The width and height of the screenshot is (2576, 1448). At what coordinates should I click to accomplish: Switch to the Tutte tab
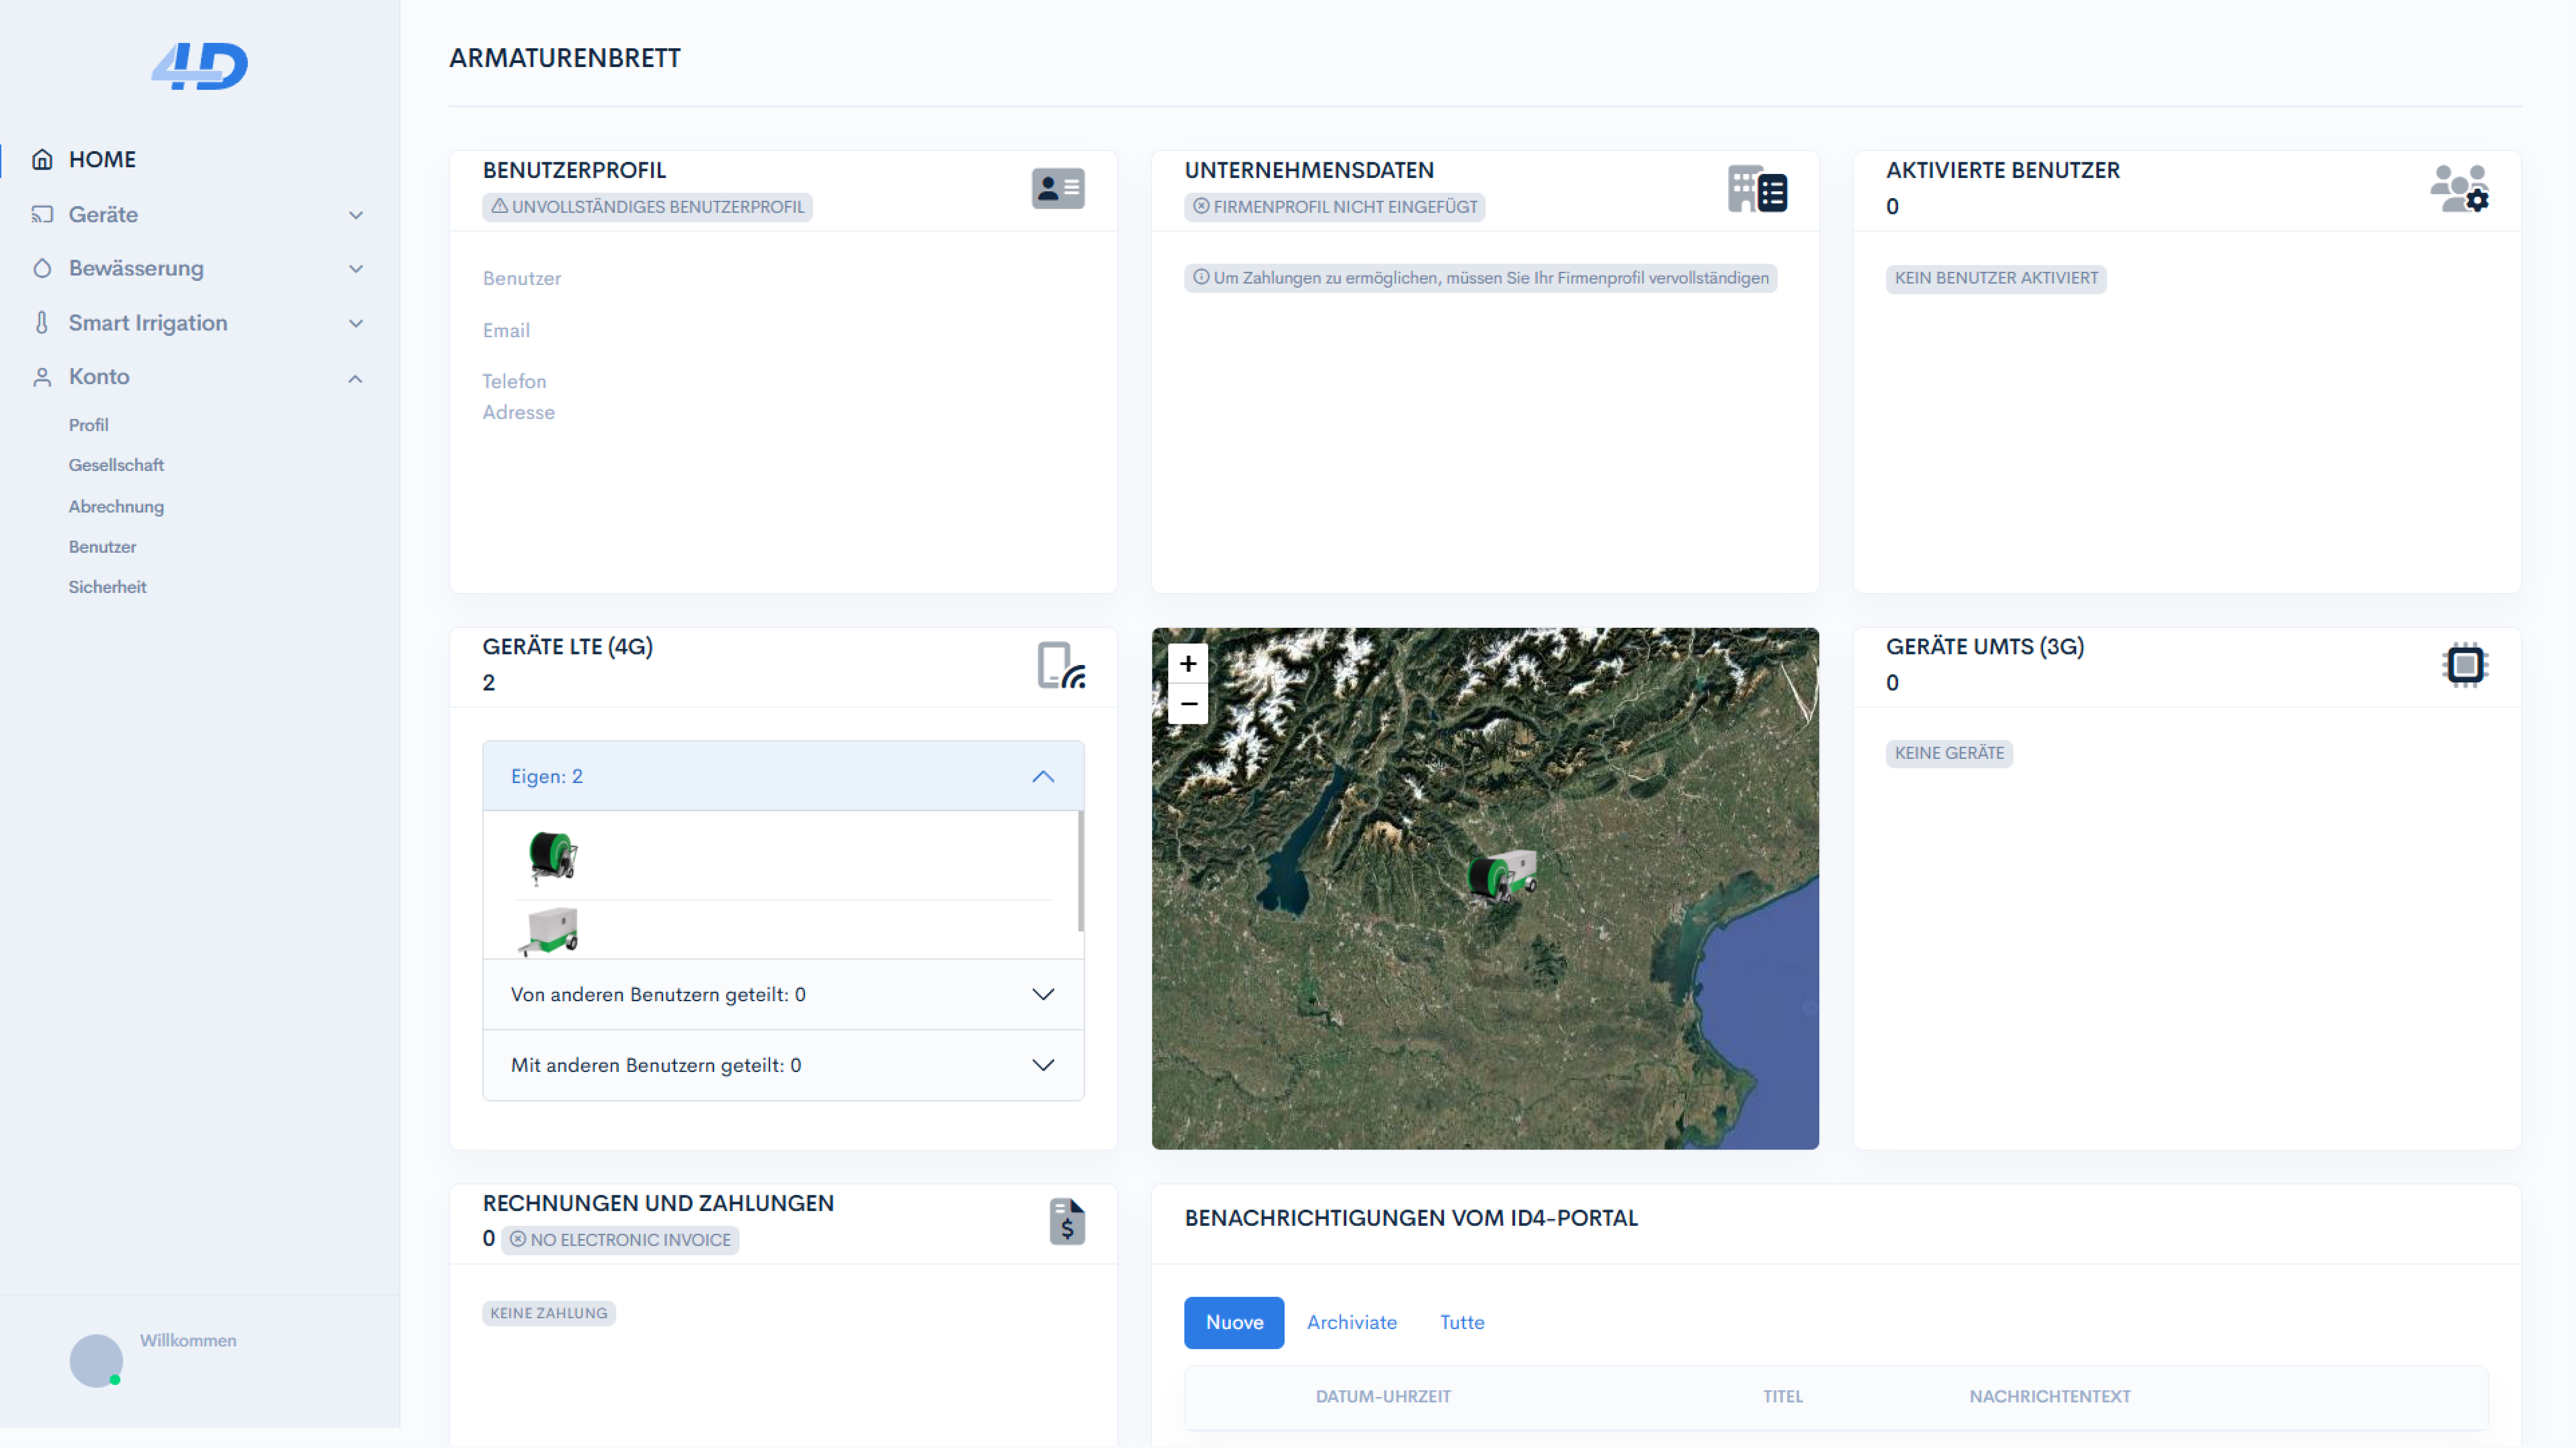click(1461, 1322)
